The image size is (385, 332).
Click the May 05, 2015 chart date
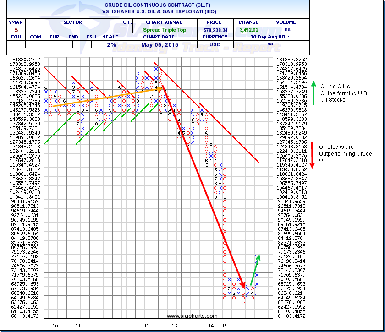click(x=158, y=44)
